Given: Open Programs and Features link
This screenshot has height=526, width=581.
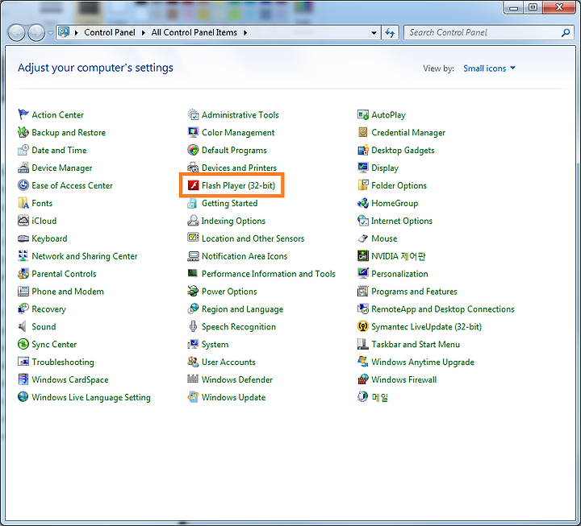Looking at the screenshot, I should (x=414, y=292).
